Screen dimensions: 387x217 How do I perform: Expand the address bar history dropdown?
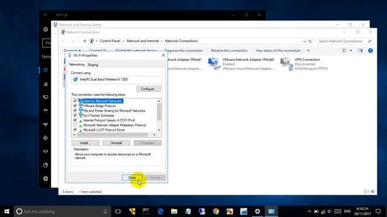304,42
